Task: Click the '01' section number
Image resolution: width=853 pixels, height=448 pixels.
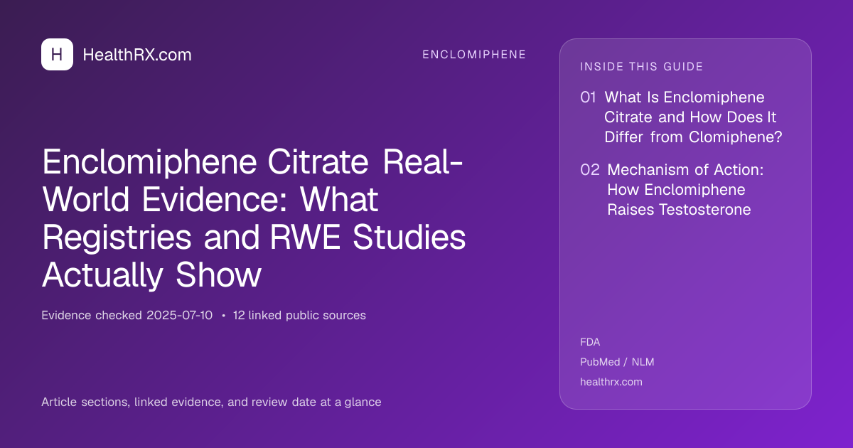Action: tap(589, 97)
